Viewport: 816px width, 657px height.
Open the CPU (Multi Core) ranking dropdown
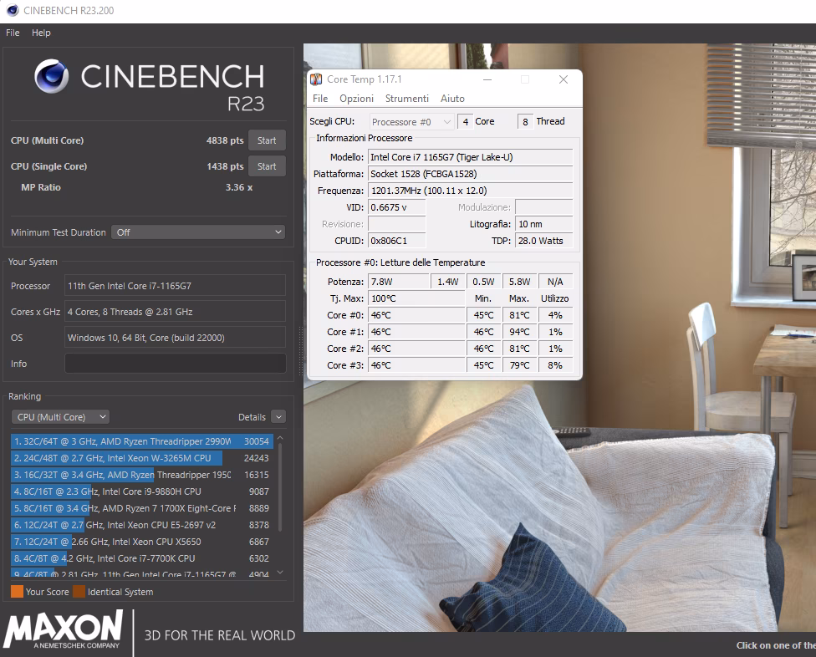(60, 416)
